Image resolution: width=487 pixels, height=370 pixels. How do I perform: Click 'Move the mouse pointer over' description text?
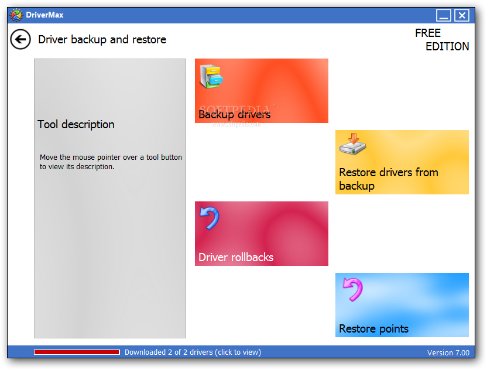coord(111,162)
